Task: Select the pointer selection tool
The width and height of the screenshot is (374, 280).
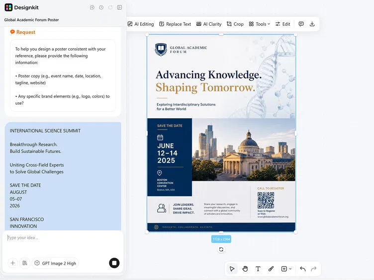Action: pos(232,269)
